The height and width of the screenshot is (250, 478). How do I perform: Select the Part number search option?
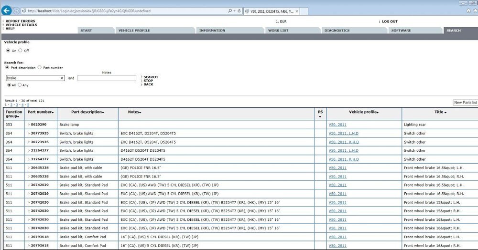pyautogui.click(x=39, y=68)
